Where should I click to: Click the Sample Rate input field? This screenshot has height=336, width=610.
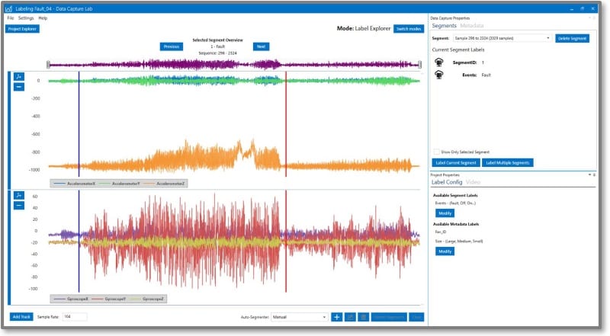pyautogui.click(x=75, y=316)
